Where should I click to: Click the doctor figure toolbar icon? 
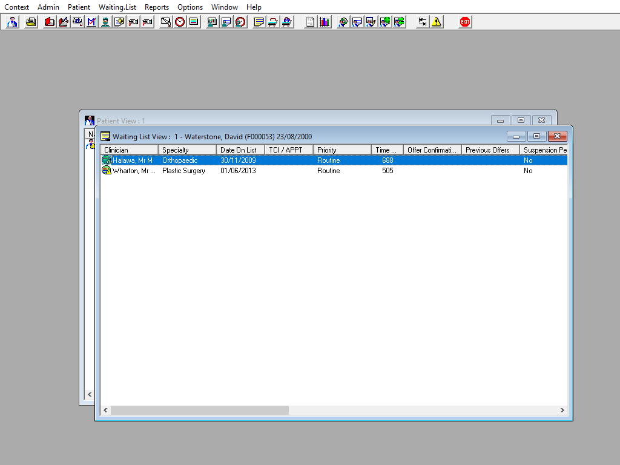[12, 22]
